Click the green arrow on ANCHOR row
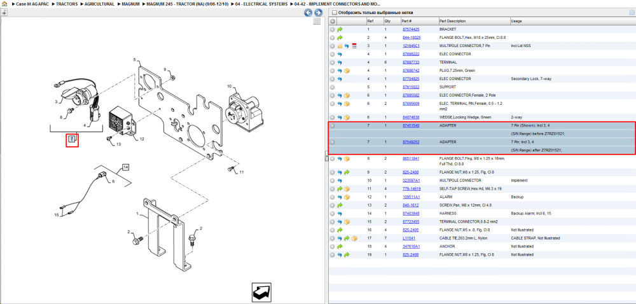The height and width of the screenshot is (304, 636). click(340, 246)
